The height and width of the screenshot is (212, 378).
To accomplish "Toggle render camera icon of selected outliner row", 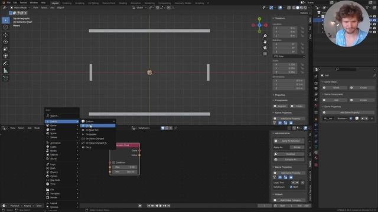I will click(x=374, y=21).
